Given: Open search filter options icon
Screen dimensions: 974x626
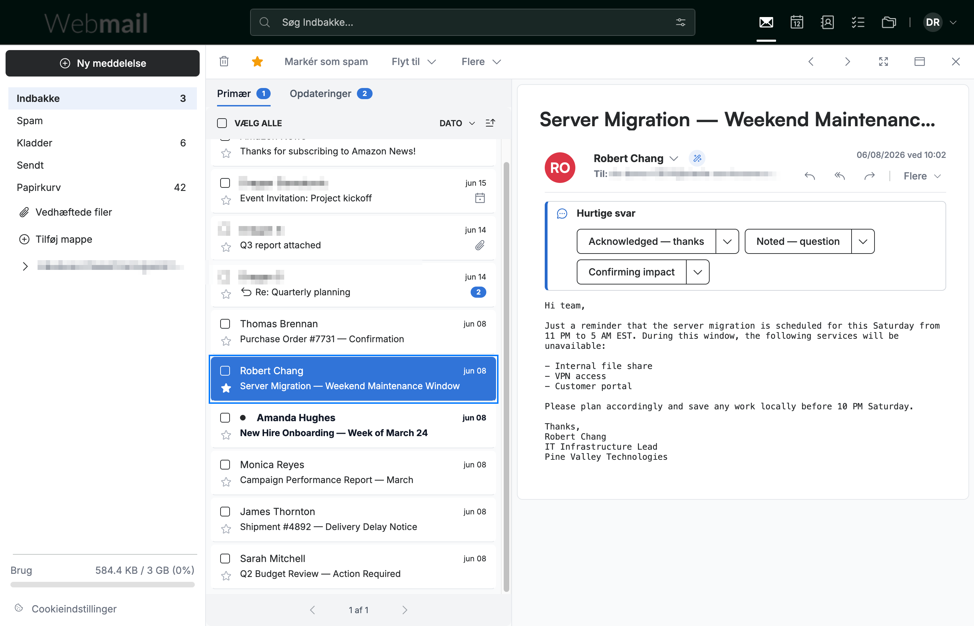Looking at the screenshot, I should click(x=680, y=22).
